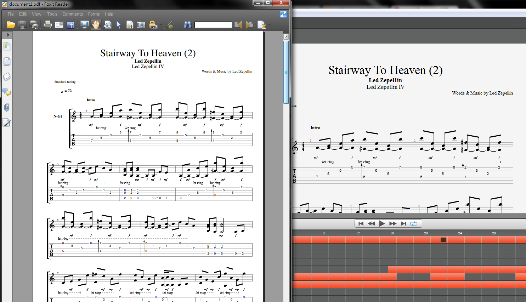
Task: Click the Find Next arrow icon
Action: (249, 25)
